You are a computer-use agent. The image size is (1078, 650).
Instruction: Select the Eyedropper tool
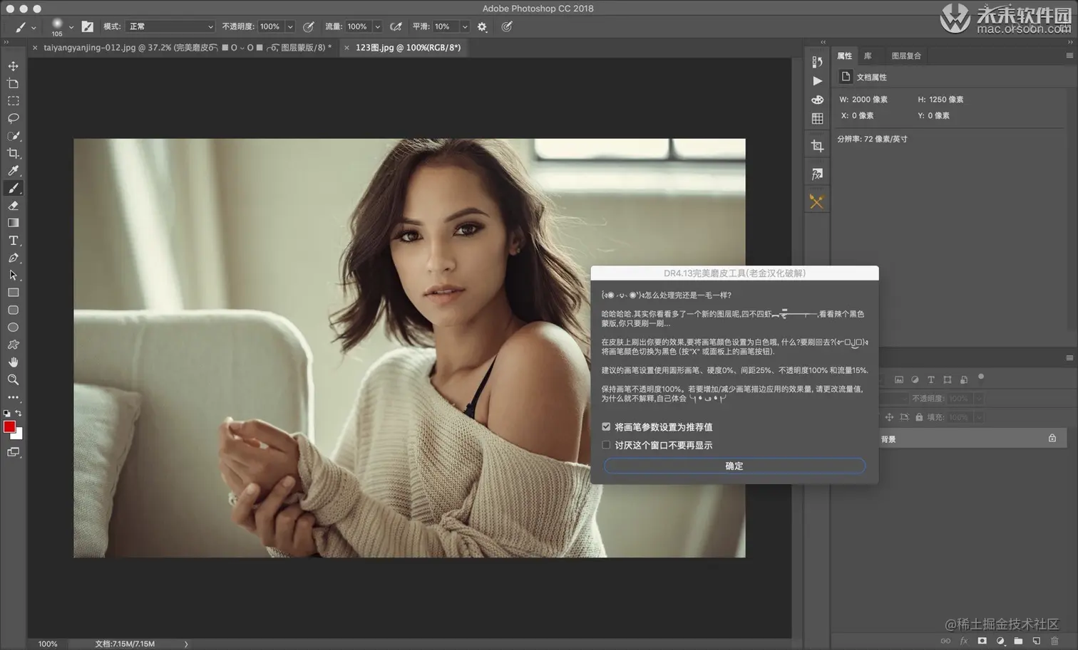click(13, 171)
